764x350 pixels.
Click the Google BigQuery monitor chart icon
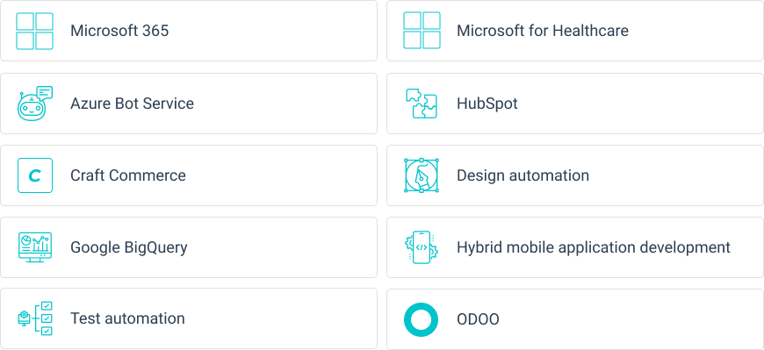[34, 247]
